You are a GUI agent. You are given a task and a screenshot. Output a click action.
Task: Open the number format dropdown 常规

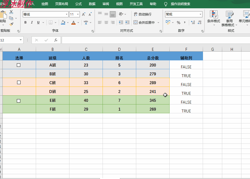point(200,14)
